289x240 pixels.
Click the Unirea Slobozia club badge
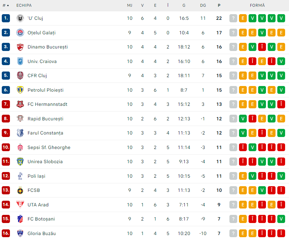coord(20,162)
